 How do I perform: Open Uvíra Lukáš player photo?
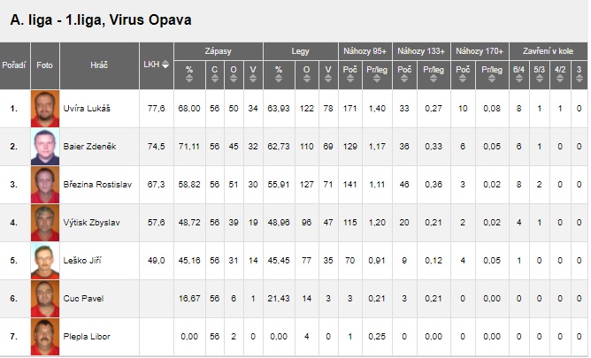coord(45,109)
